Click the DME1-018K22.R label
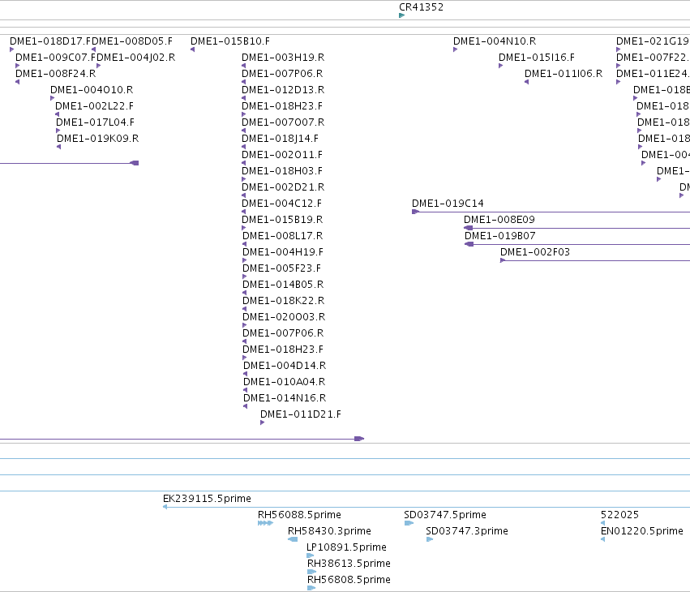690x592 pixels. pyautogui.click(x=284, y=302)
